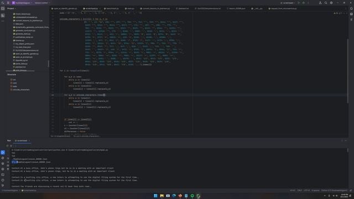
Task: Open File Explorer from taskbar
Action: point(162,196)
